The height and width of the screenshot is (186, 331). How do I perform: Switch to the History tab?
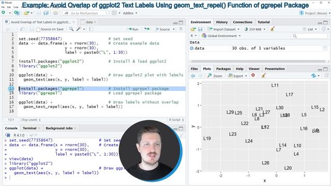(x=222, y=22)
